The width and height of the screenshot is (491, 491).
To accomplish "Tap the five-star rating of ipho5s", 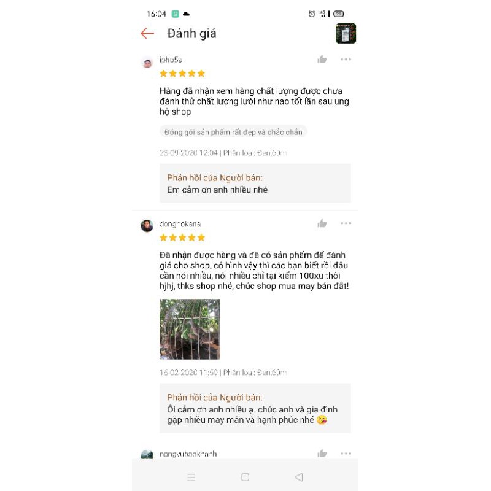I will pyautogui.click(x=182, y=74).
